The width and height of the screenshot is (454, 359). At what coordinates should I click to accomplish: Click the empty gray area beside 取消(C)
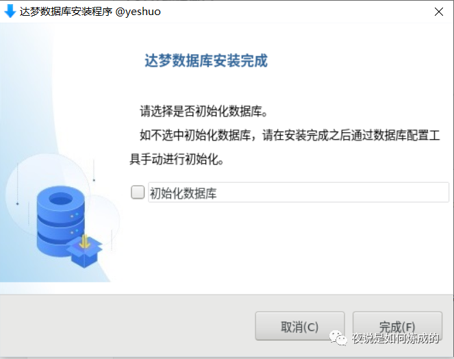coord(127,326)
